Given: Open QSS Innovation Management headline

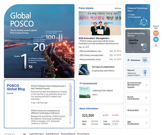Looking at the screenshot, I should pyautogui.click(x=94, y=38).
